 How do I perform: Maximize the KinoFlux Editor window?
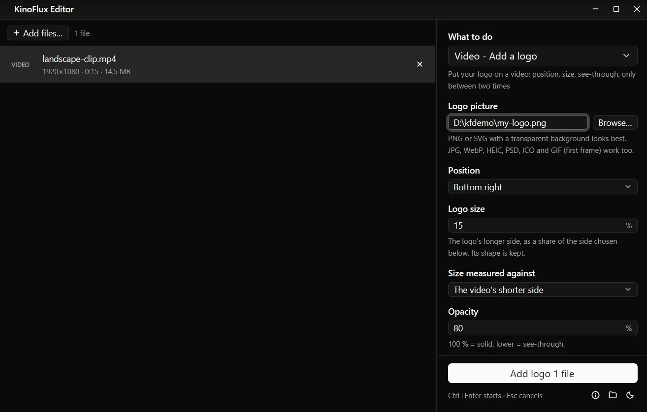pyautogui.click(x=616, y=9)
